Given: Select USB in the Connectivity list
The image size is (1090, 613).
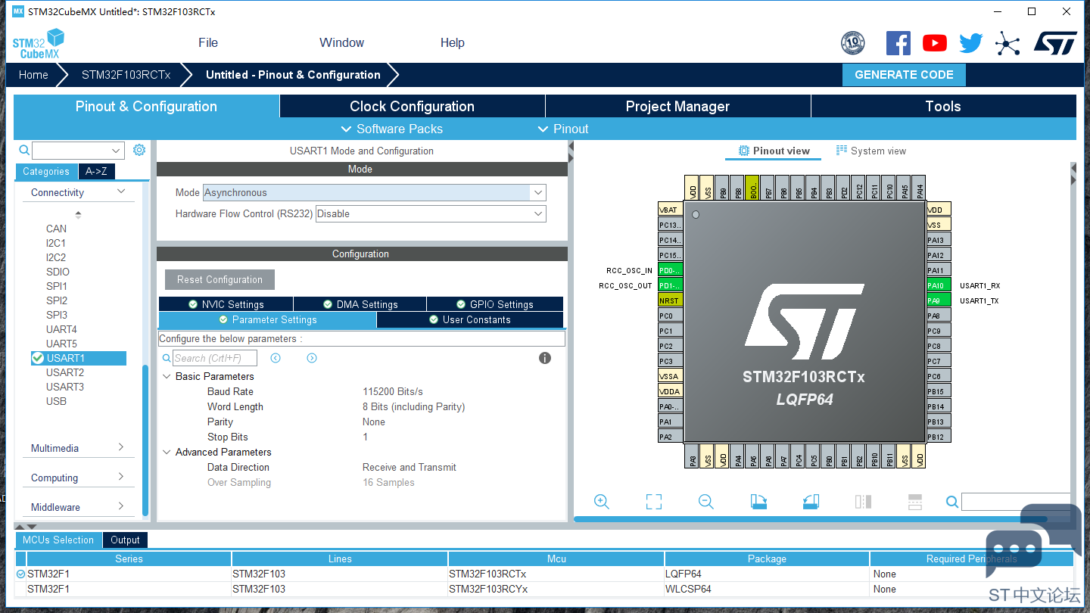Looking at the screenshot, I should pos(56,401).
